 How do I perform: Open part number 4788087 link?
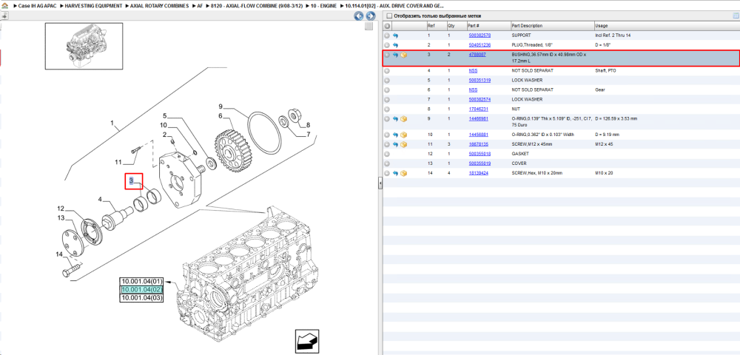(477, 55)
